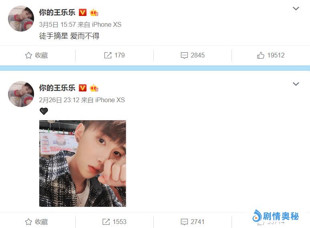The height and width of the screenshot is (228, 310).
Task: Repost the second post showing 1553 shares
Action: (x=114, y=222)
